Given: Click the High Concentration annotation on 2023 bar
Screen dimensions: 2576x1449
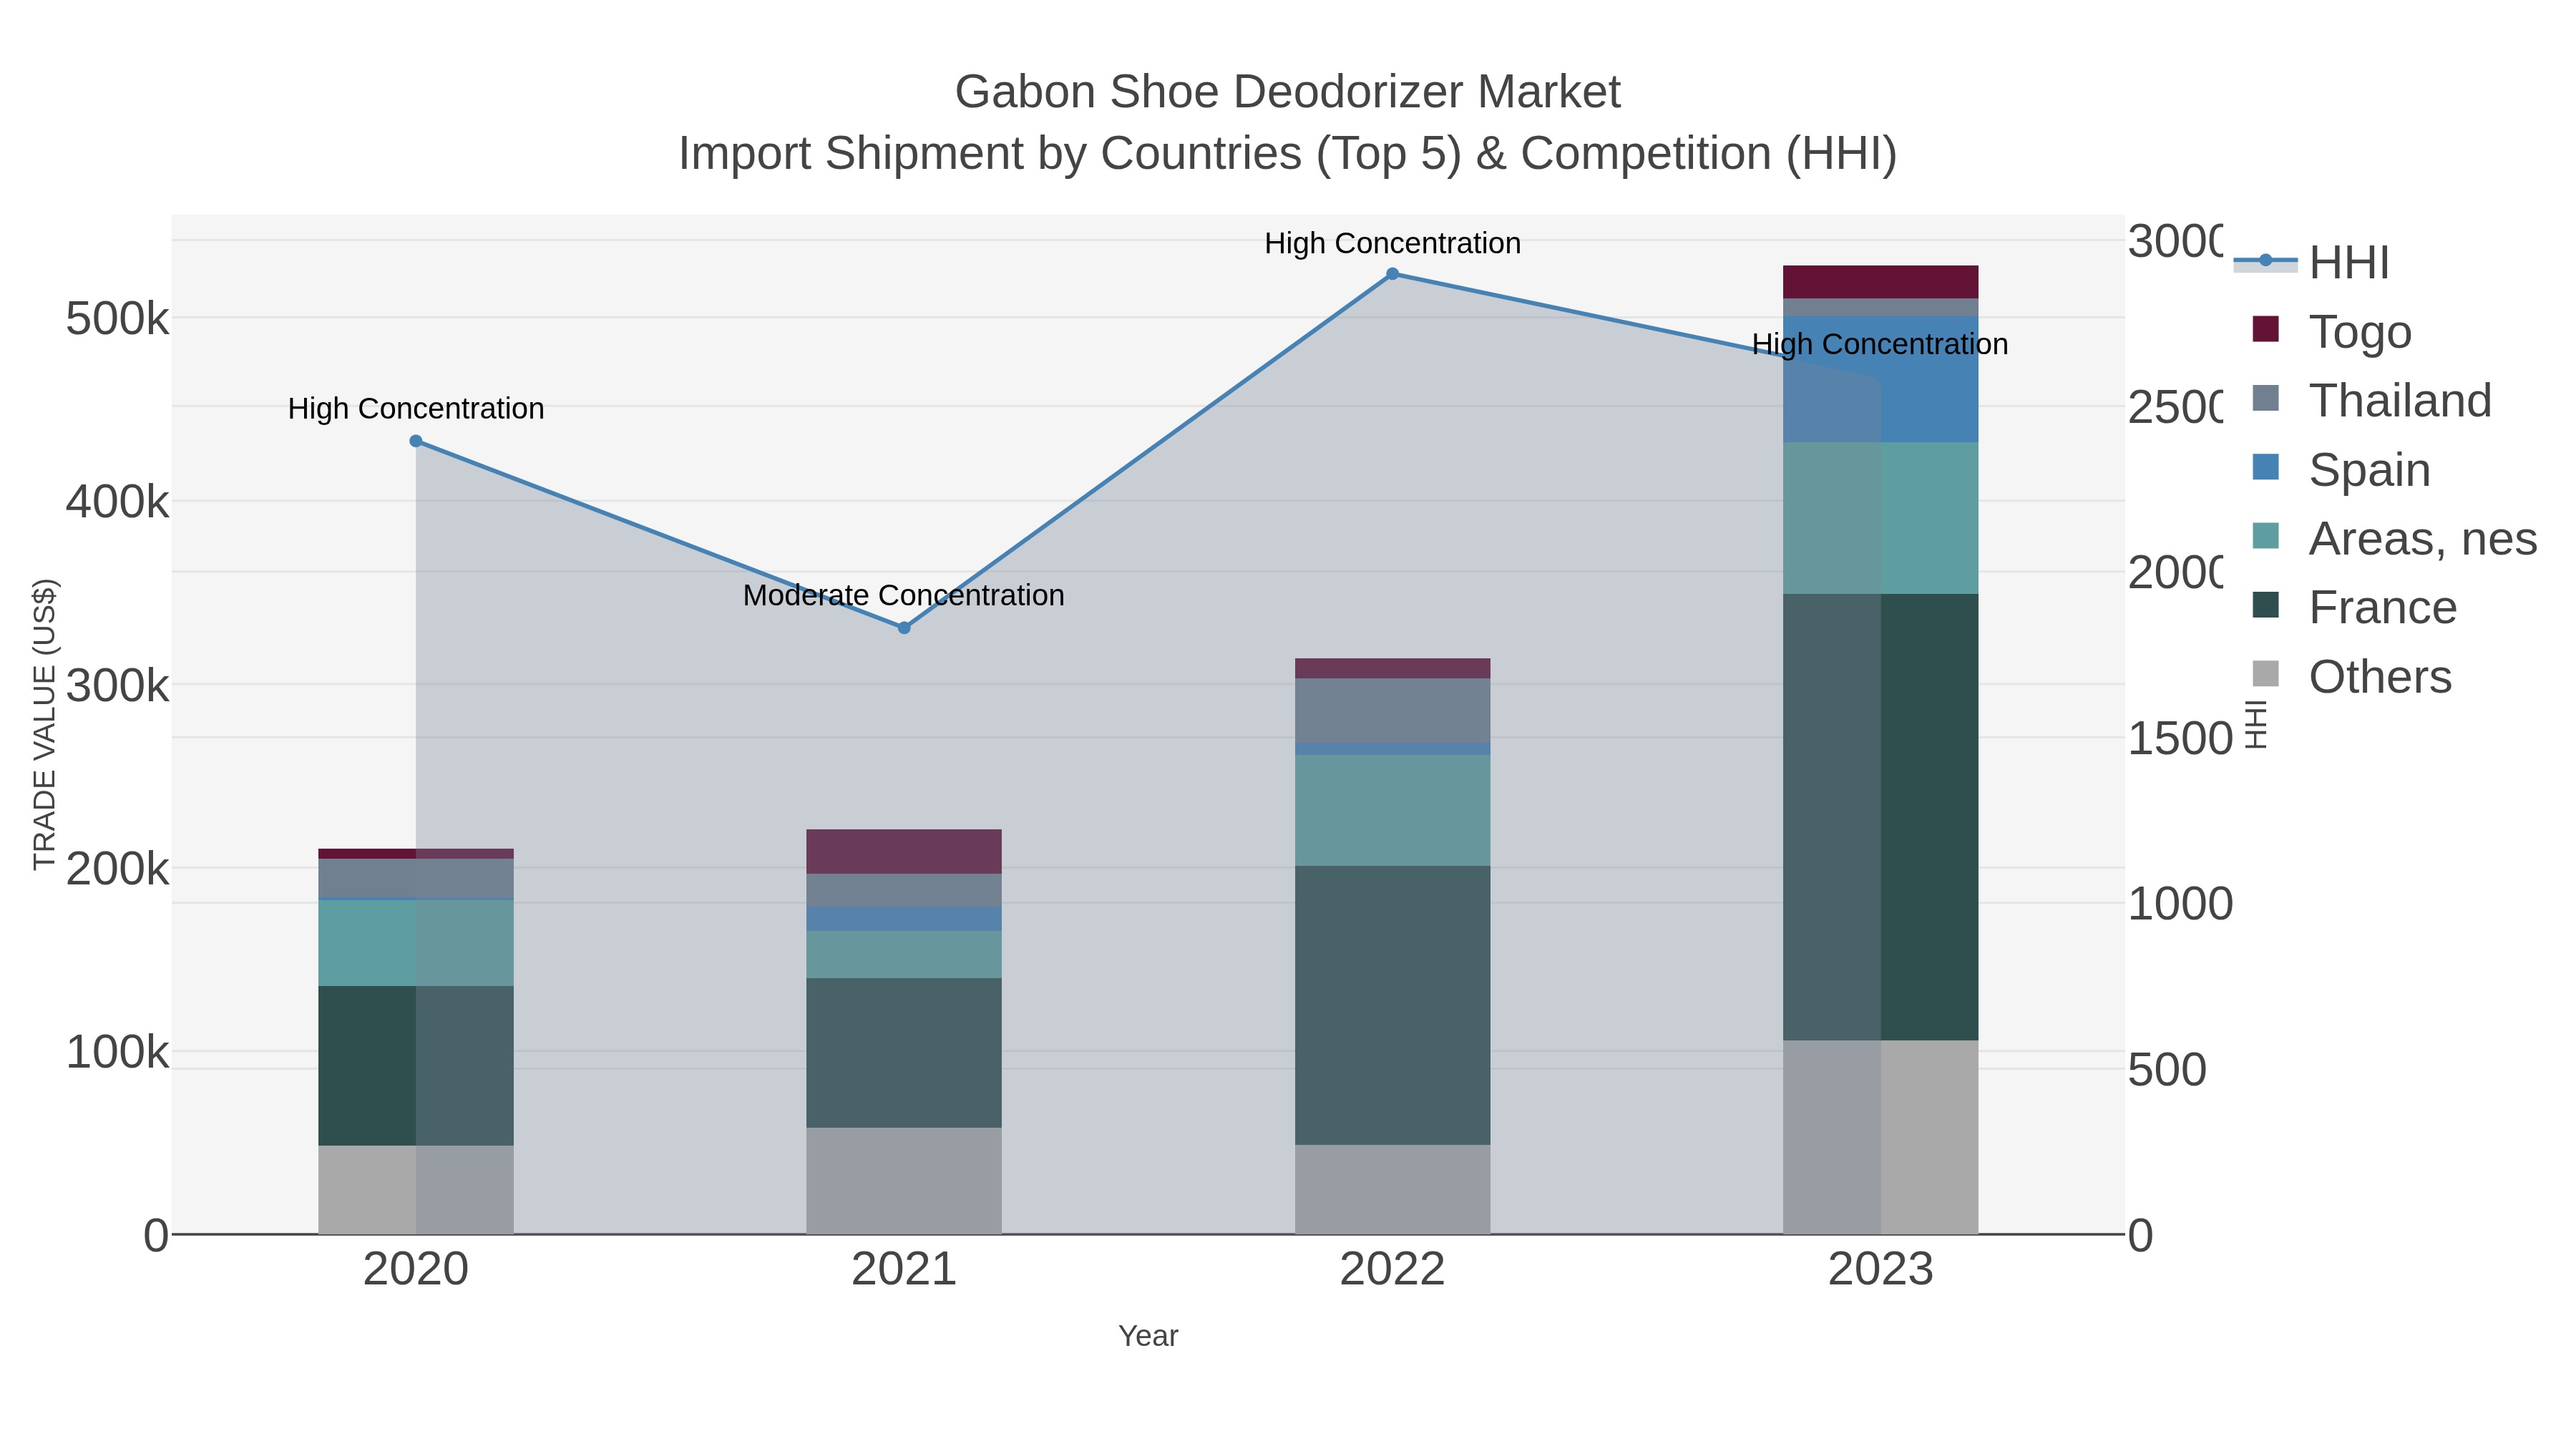Looking at the screenshot, I should click(x=1880, y=344).
